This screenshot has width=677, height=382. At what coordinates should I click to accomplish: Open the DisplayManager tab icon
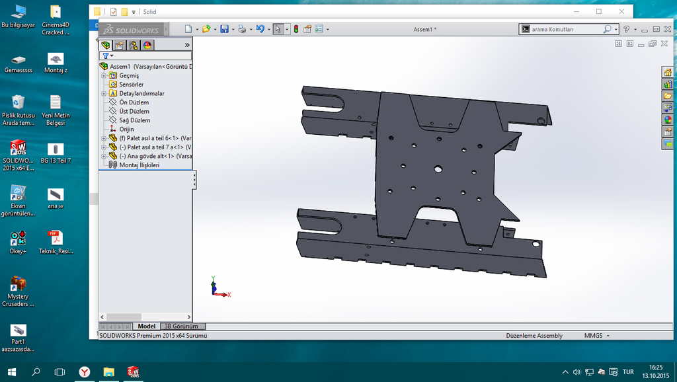point(147,45)
